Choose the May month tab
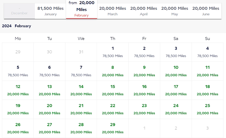The width and height of the screenshot is (226, 138). point(175,11)
